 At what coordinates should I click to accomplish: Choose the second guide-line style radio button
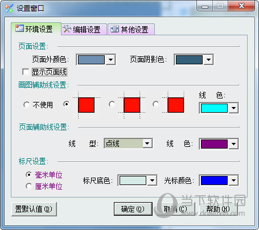point(112,104)
